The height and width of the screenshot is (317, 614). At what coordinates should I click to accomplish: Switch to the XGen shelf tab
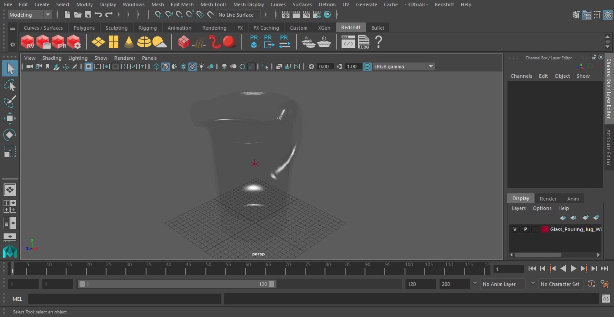[x=324, y=28]
